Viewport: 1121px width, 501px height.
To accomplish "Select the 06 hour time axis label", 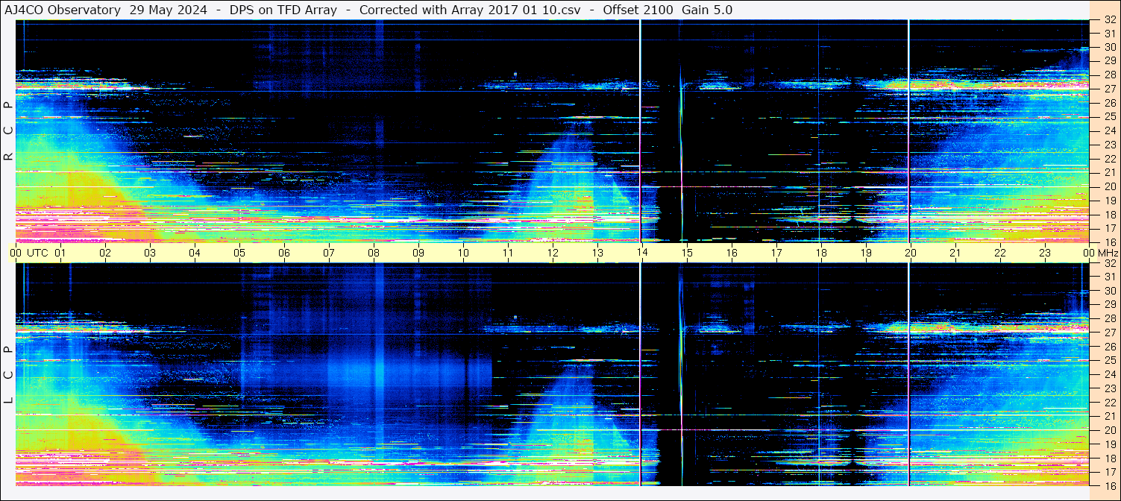I will (x=284, y=253).
